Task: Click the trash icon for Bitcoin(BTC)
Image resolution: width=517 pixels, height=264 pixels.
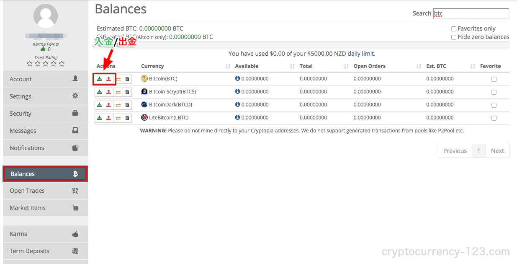Action: 127,79
